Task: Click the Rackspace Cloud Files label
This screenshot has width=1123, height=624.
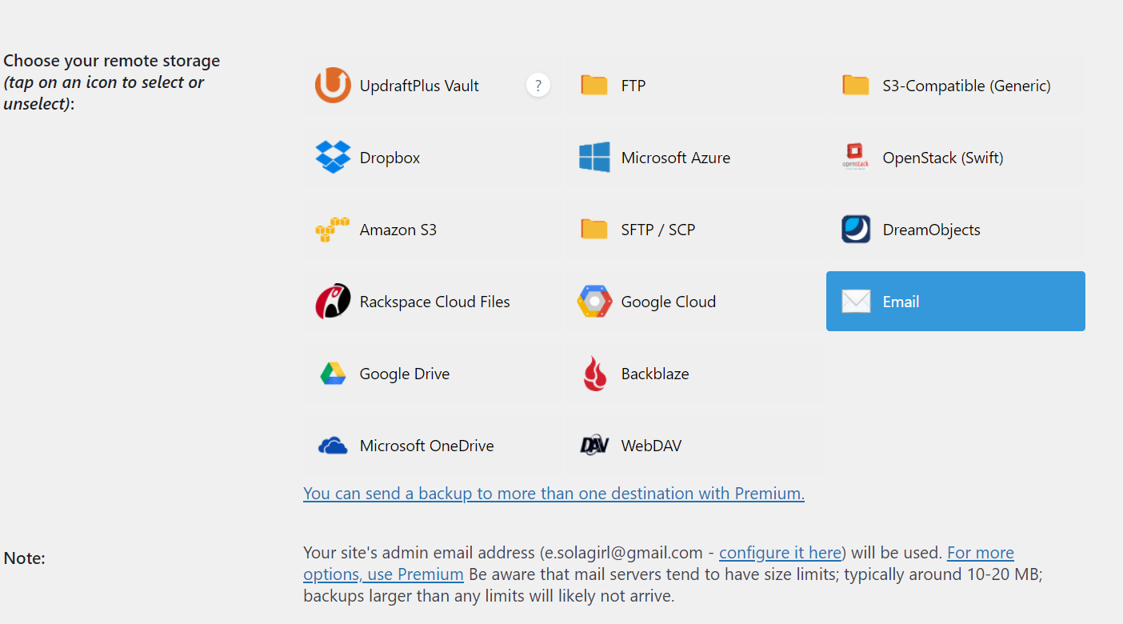Action: pyautogui.click(x=435, y=302)
